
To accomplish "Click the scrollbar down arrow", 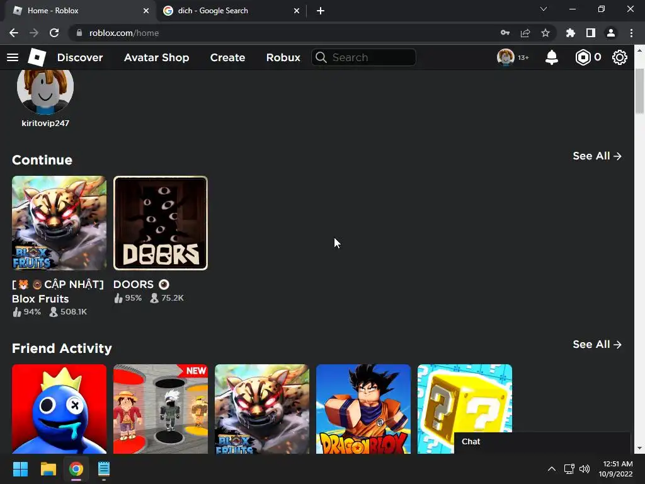I will [x=639, y=449].
